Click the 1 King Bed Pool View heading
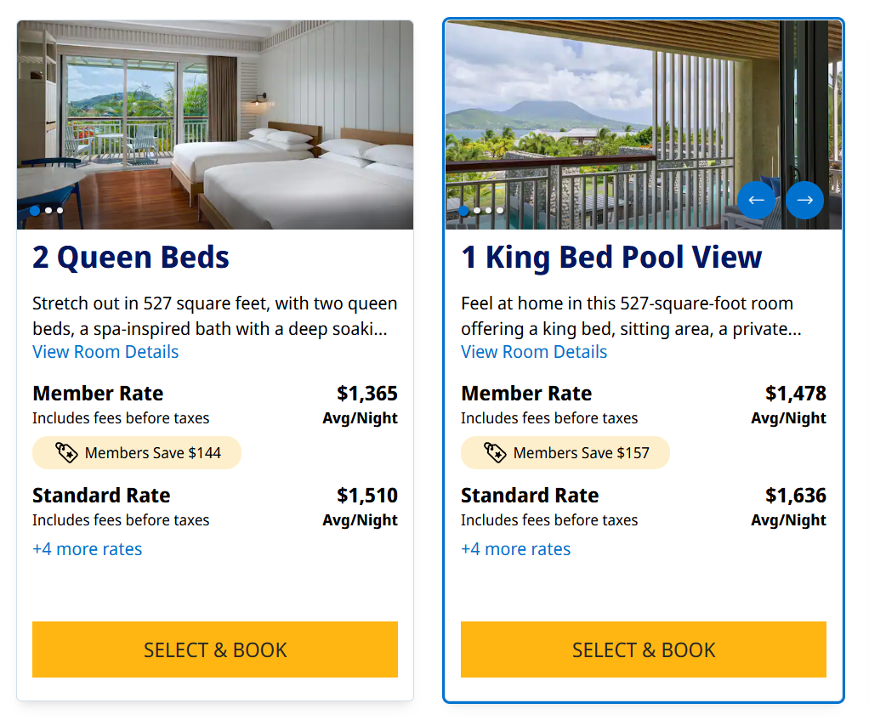The height and width of the screenshot is (726, 869). pyautogui.click(x=611, y=258)
